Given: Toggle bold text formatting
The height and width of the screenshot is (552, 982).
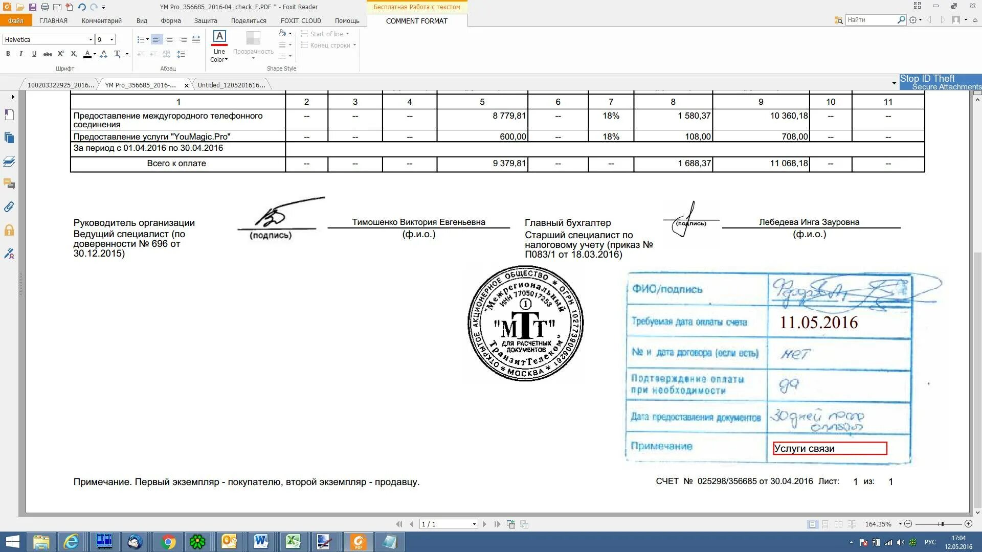Looking at the screenshot, I should coord(8,54).
